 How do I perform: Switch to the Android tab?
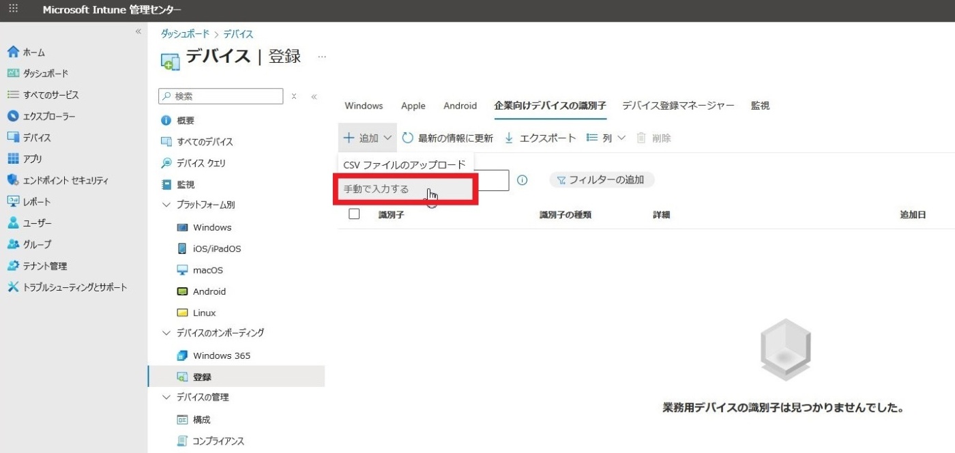point(460,106)
